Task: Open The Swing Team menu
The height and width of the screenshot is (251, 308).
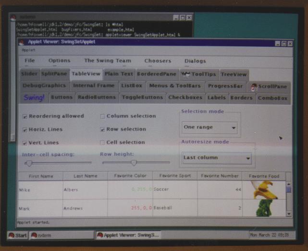Action: tap(108, 61)
